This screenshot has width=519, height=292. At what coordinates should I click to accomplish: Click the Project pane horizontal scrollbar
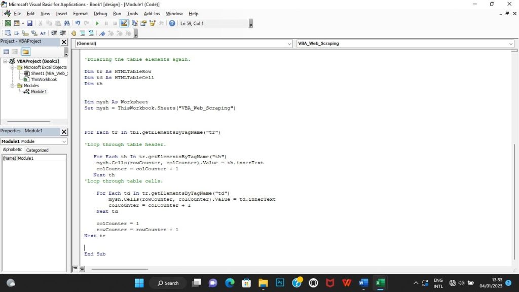coord(29,122)
